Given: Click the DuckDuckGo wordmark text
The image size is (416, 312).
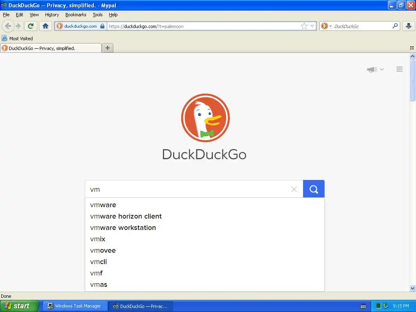Looking at the screenshot, I should click(x=204, y=154).
